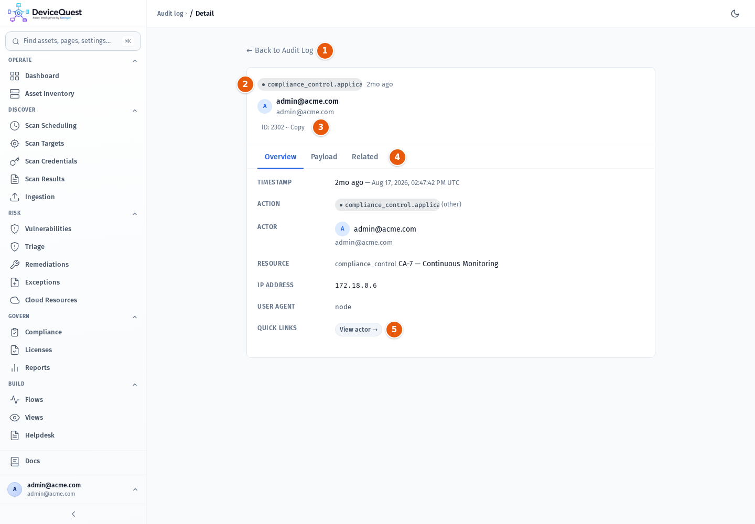Screen dimensions: 755x524
Task: Click the Cloud Resources cloud icon
Action: coord(15,300)
